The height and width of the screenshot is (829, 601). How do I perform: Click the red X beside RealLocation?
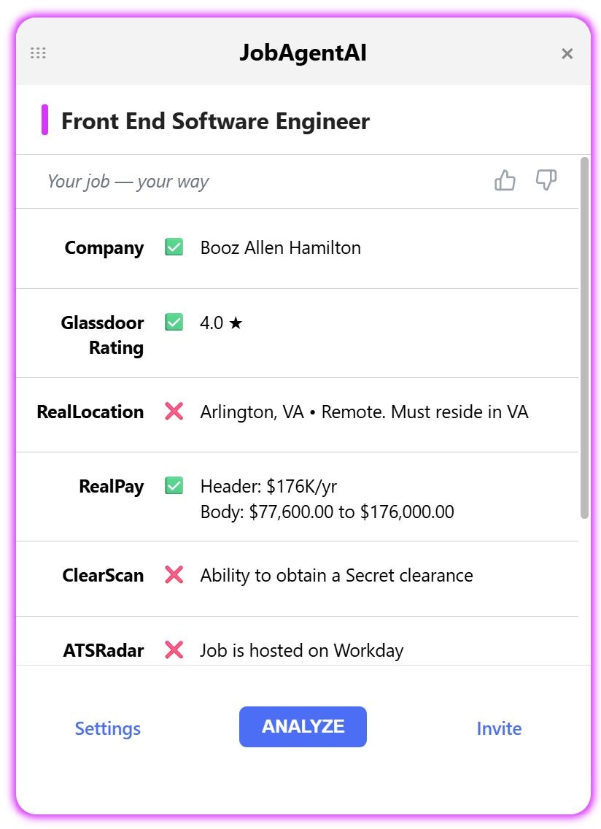[x=173, y=411]
